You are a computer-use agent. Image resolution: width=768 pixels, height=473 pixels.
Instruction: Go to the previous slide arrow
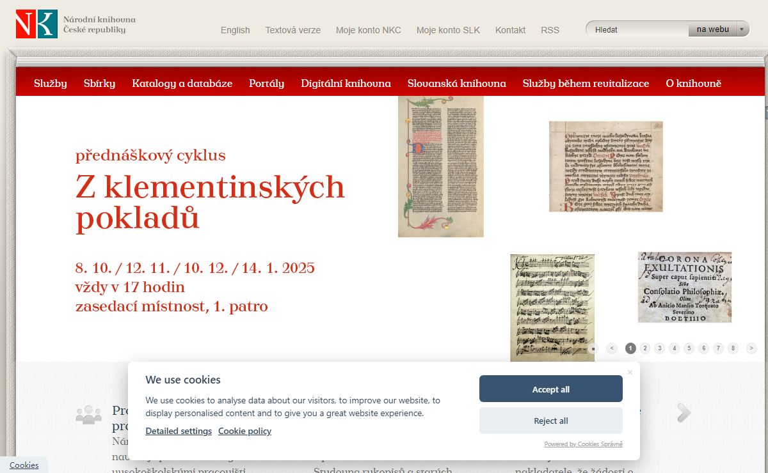(612, 348)
